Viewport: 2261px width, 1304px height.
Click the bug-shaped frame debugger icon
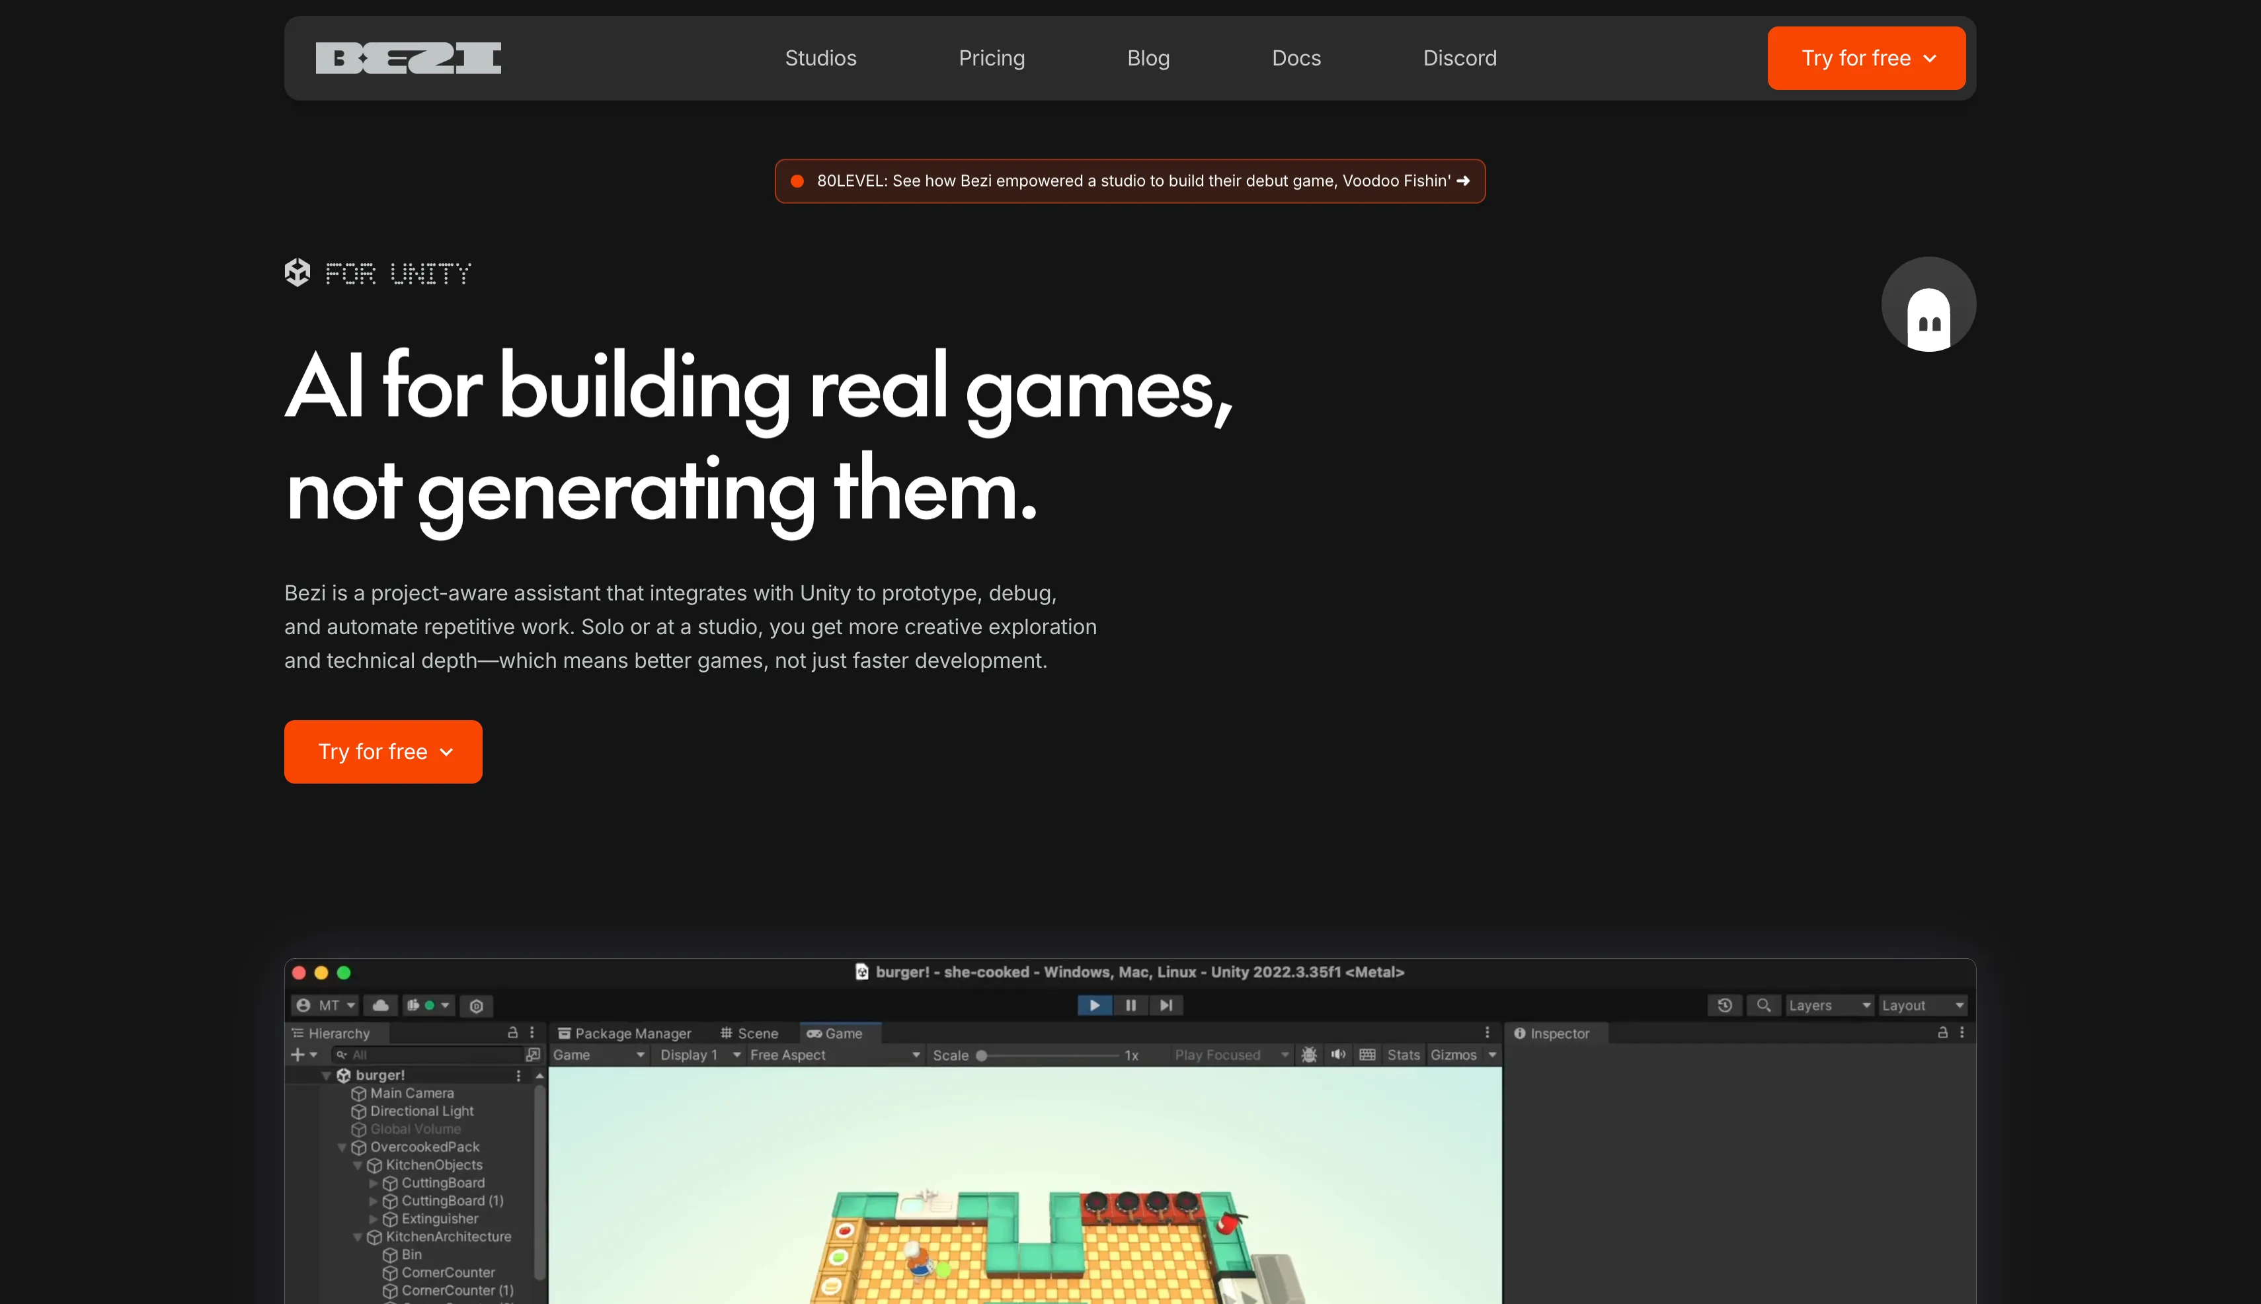[x=1308, y=1055]
